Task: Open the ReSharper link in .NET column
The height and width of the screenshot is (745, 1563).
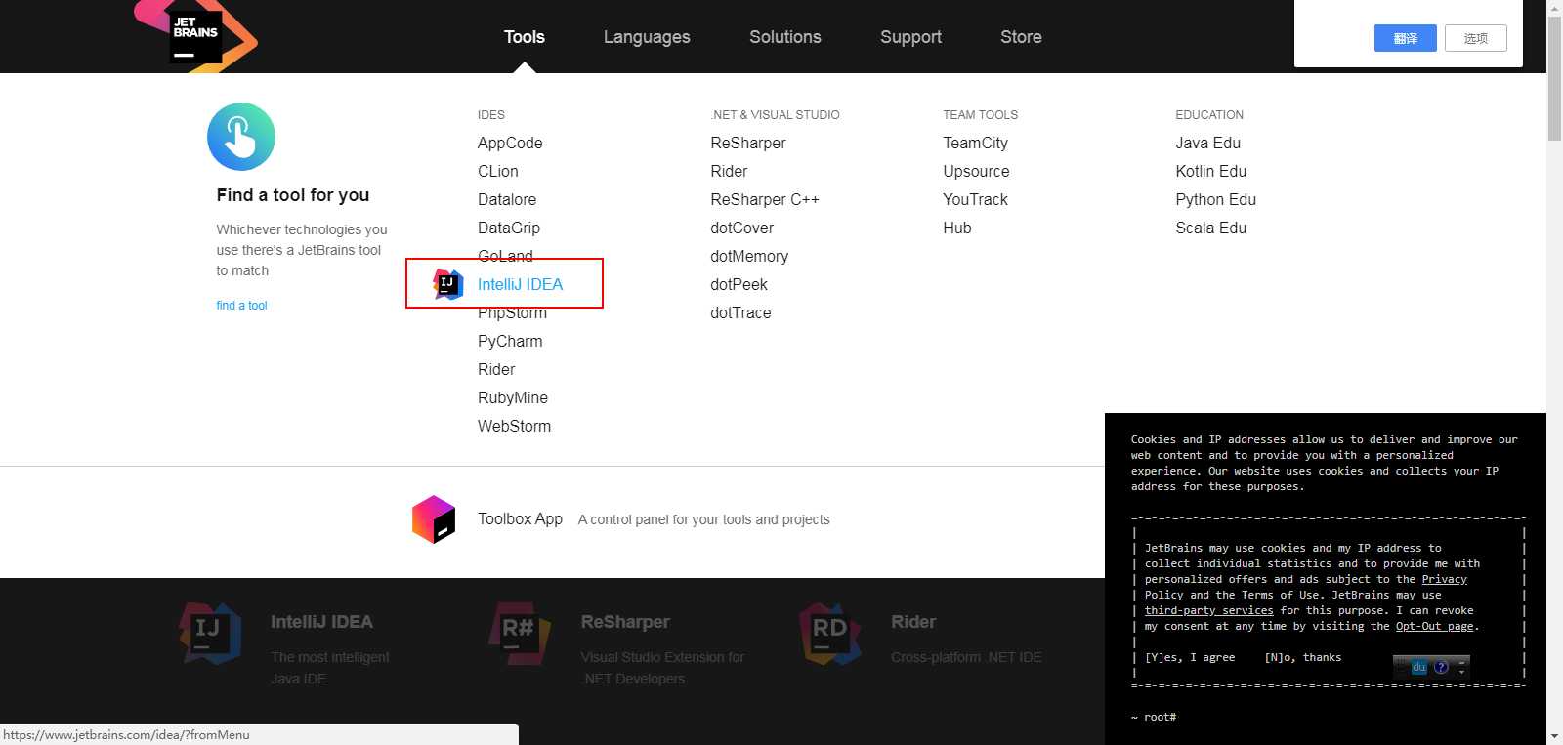Action: click(x=748, y=143)
